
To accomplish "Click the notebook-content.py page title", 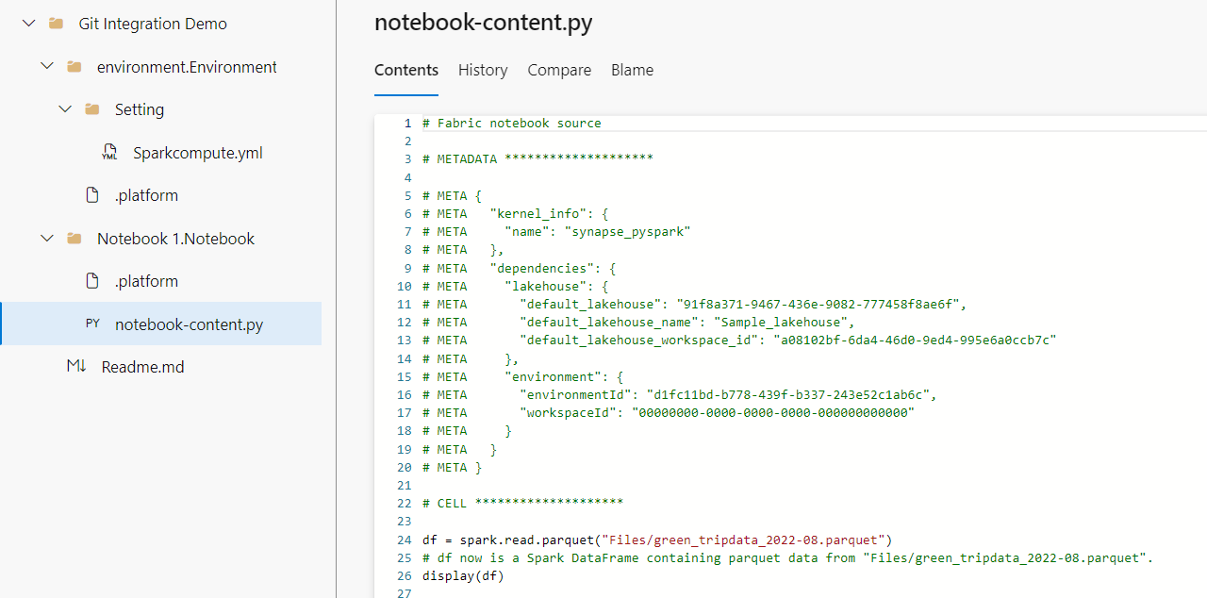I will (x=484, y=23).
